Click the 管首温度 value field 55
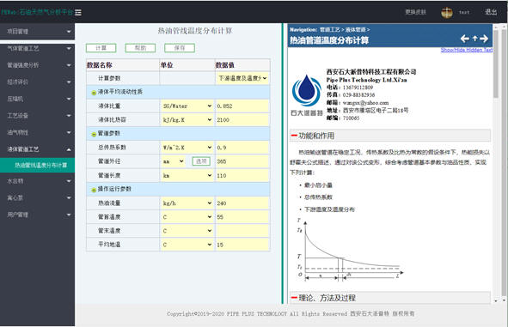 pyautogui.click(x=242, y=217)
